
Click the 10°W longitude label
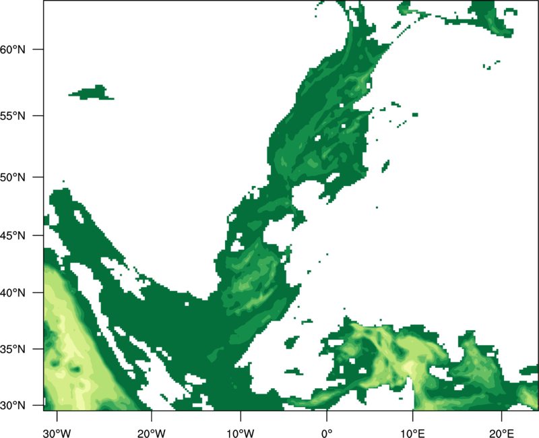pyautogui.click(x=241, y=433)
